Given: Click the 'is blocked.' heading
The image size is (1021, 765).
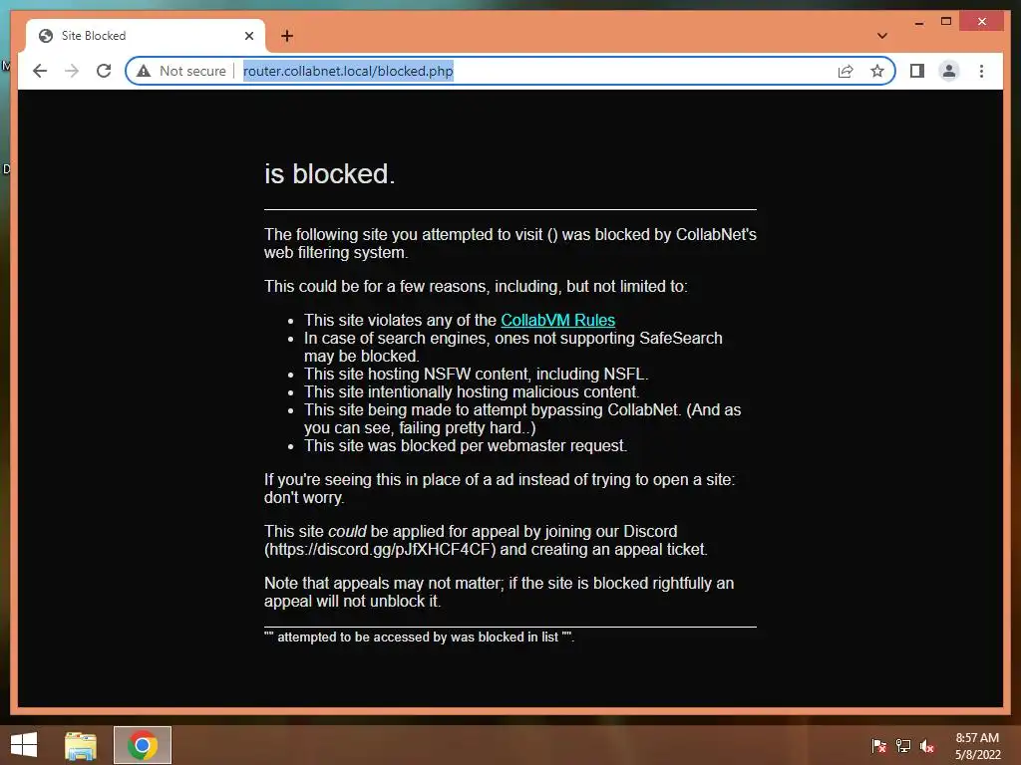Looking at the screenshot, I should click(329, 173).
